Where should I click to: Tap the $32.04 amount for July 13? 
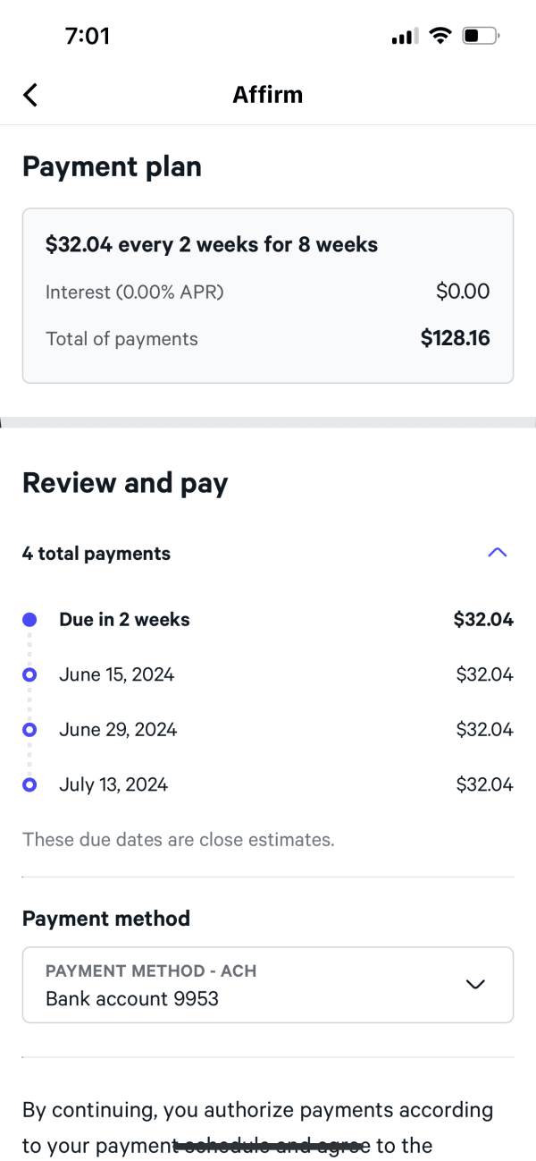[485, 785]
